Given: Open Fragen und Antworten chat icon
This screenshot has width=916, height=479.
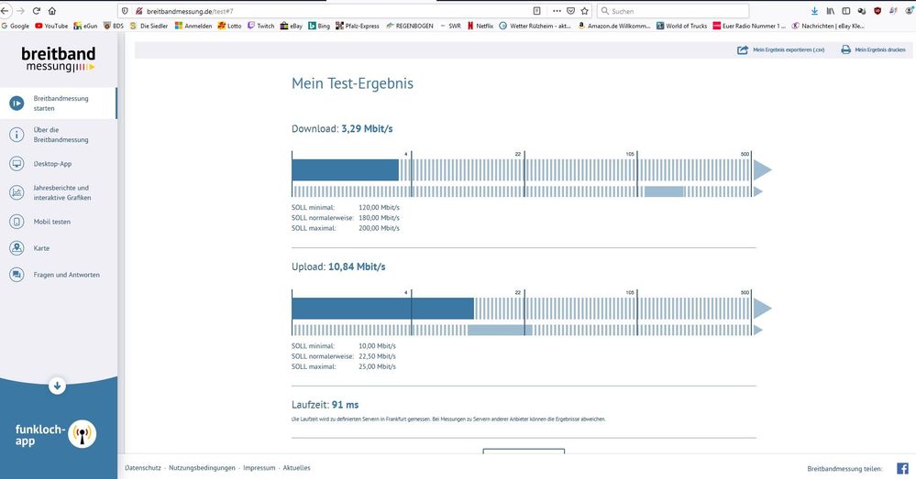Looking at the screenshot, I should pos(17,275).
